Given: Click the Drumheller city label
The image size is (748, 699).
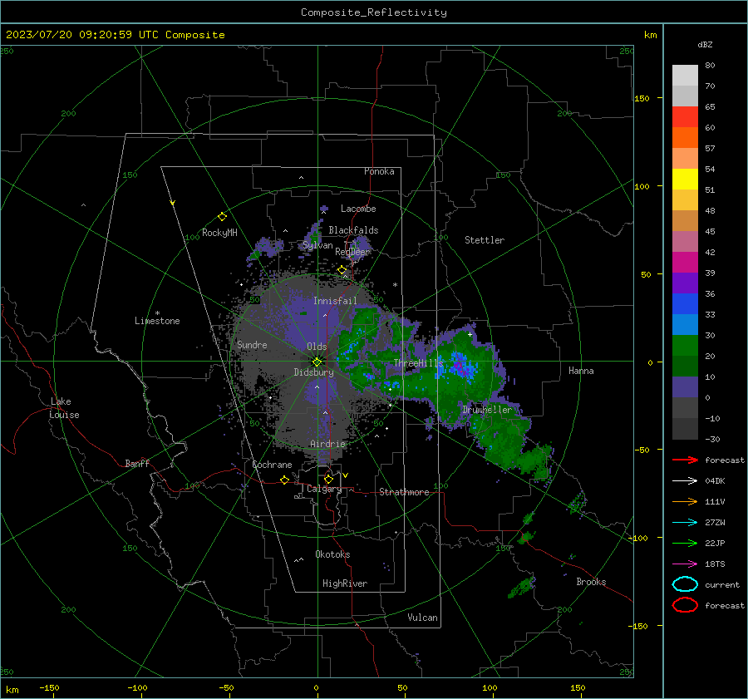Looking at the screenshot, I should [x=487, y=410].
